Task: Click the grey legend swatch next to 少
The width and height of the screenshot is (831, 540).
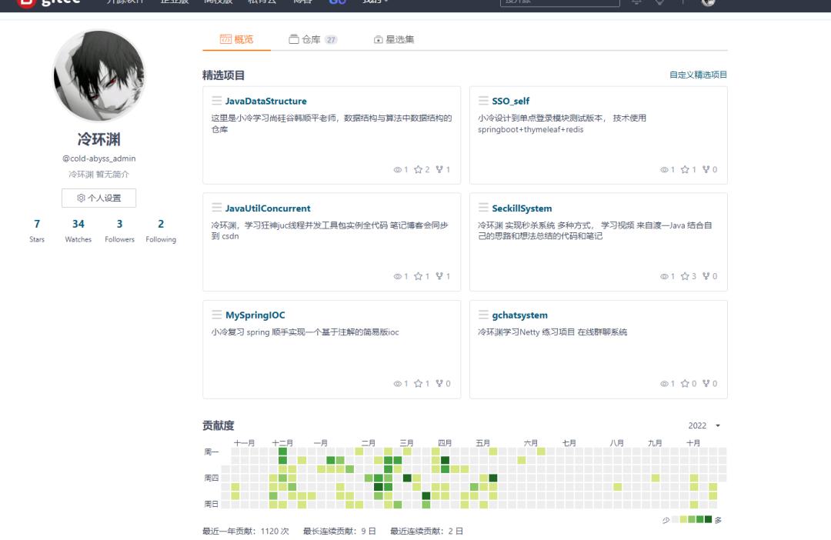Action: tap(676, 519)
